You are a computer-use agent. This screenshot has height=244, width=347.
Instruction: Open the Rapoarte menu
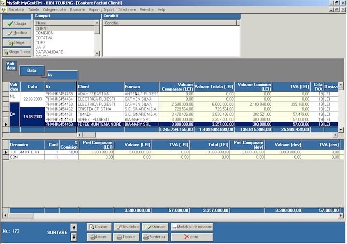point(77,9)
